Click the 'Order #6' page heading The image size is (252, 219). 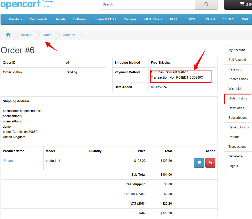[18, 50]
